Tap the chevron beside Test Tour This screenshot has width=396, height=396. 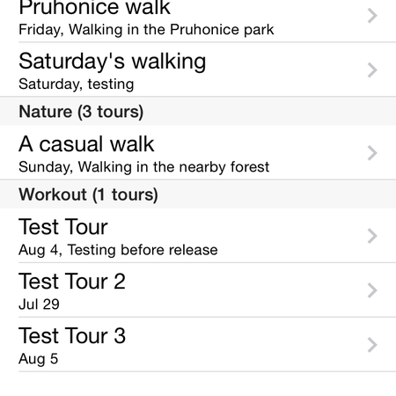[x=372, y=236]
